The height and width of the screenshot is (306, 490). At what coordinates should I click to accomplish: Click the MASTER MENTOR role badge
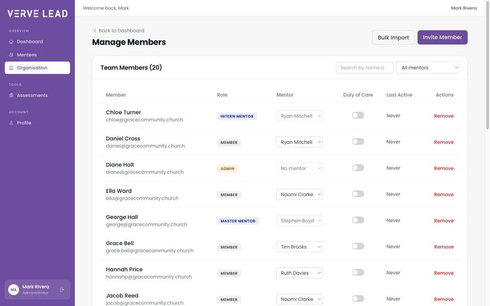[238, 221]
